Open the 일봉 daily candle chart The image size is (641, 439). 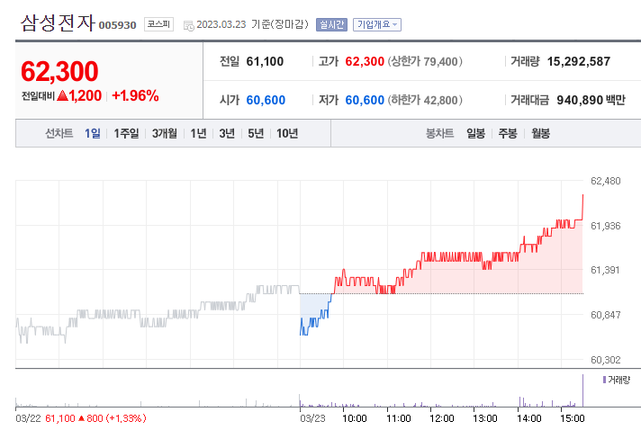coord(476,133)
